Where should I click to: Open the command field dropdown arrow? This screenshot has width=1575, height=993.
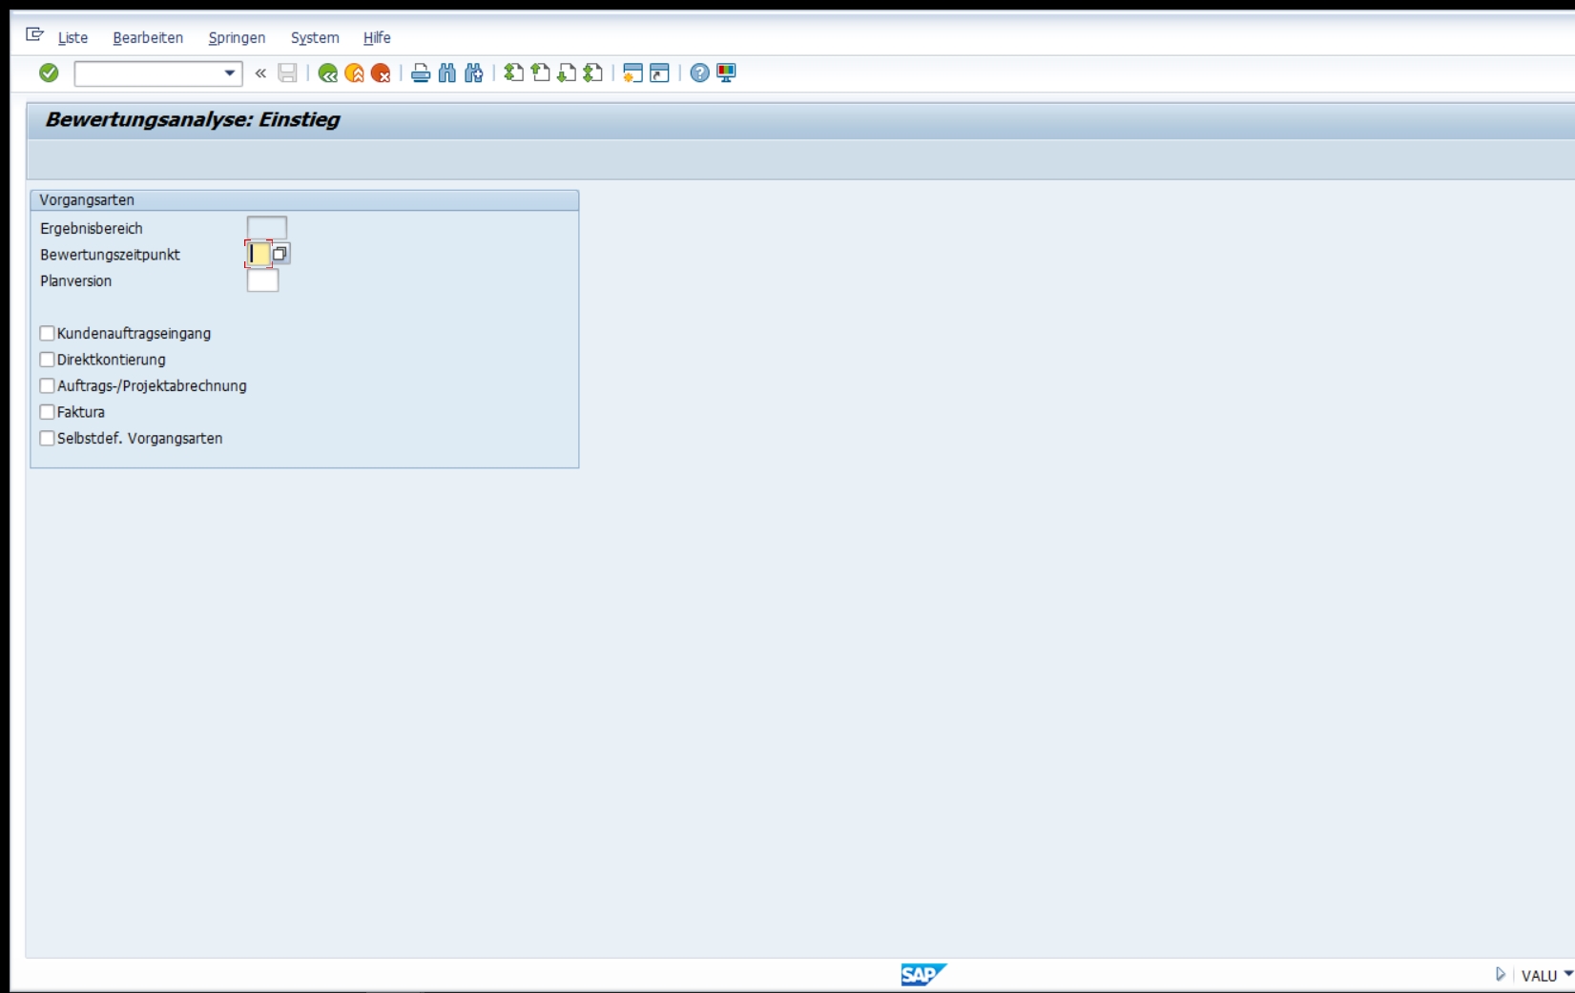tap(229, 73)
